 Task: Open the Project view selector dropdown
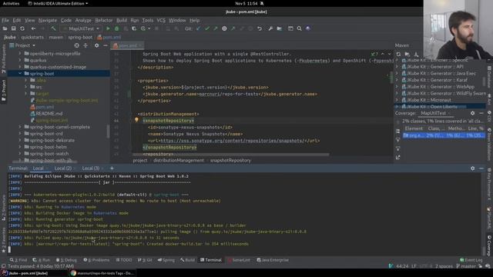click(x=22, y=45)
